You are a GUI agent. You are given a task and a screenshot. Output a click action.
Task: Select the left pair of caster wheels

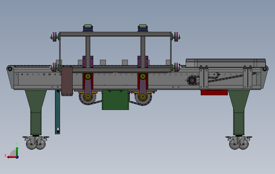(36, 143)
